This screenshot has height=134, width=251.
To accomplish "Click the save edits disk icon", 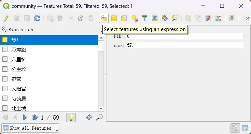I will 27,18.
